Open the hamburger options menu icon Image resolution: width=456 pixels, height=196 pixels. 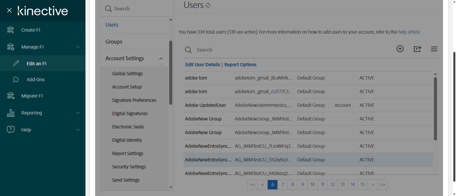point(434,49)
